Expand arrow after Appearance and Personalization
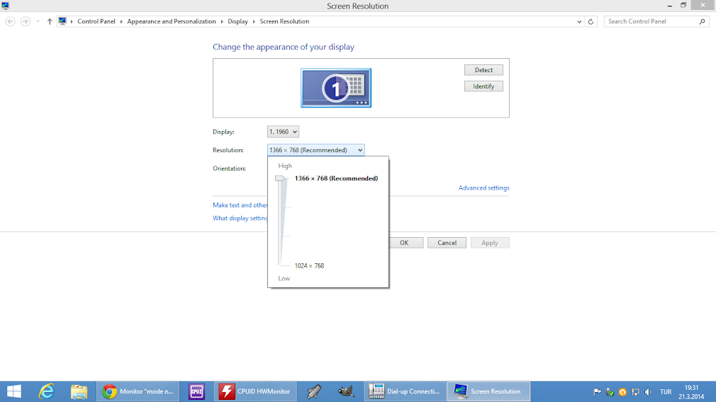Screen dimensions: 716x402 click(x=222, y=21)
